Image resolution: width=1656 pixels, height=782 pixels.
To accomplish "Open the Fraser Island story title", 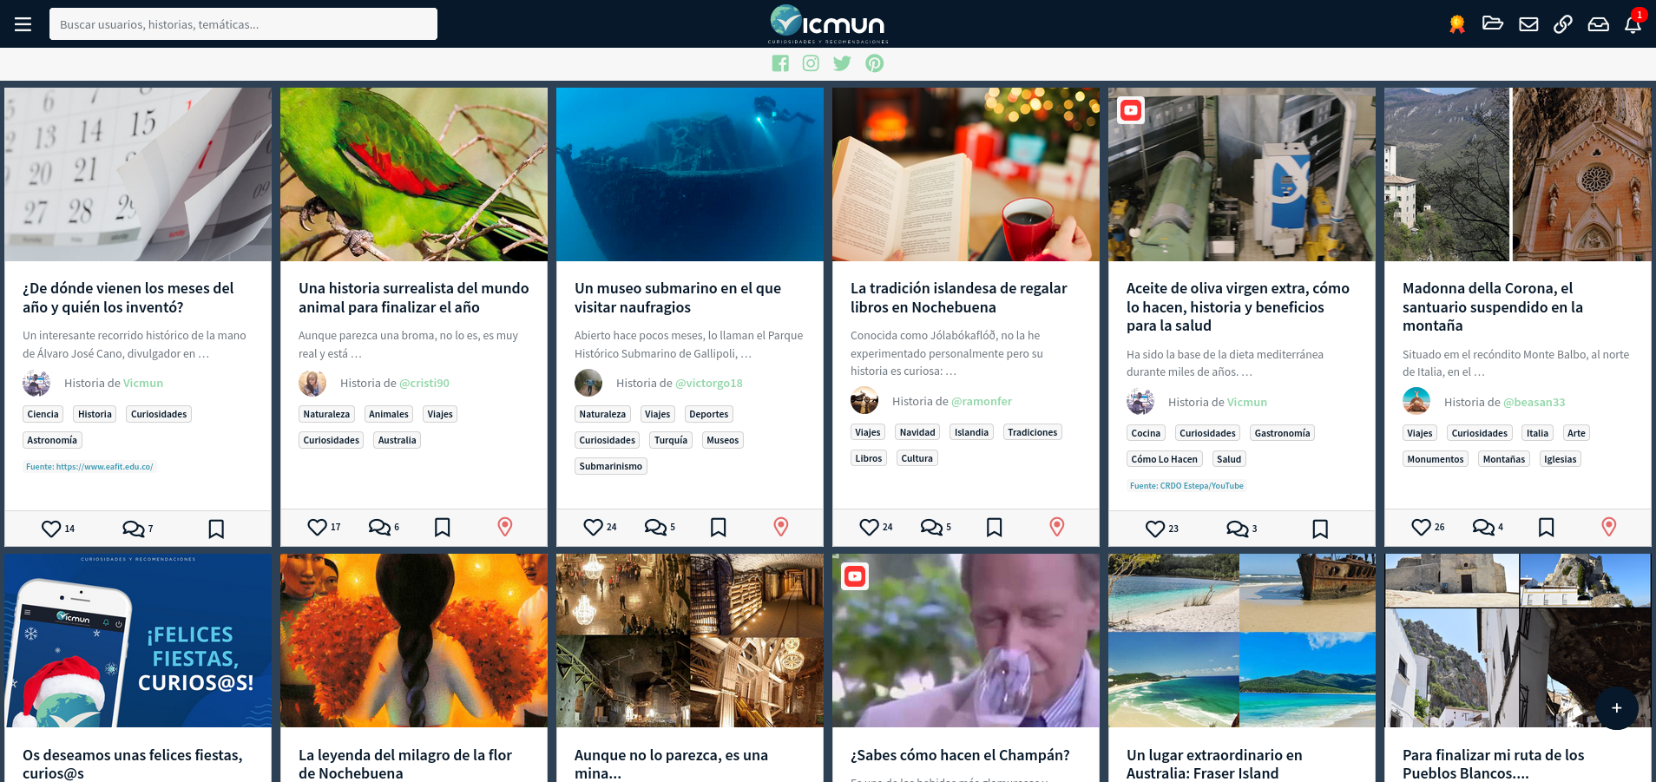I will coord(1214,764).
